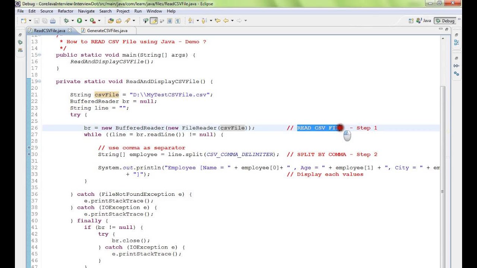
Task: Open the Debug launch dropdown arrow
Action: [72, 21]
